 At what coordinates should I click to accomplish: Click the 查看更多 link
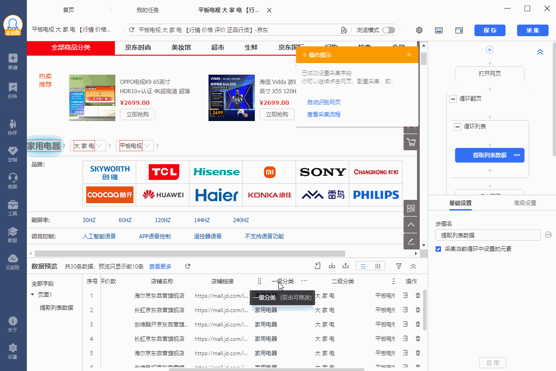(160, 266)
